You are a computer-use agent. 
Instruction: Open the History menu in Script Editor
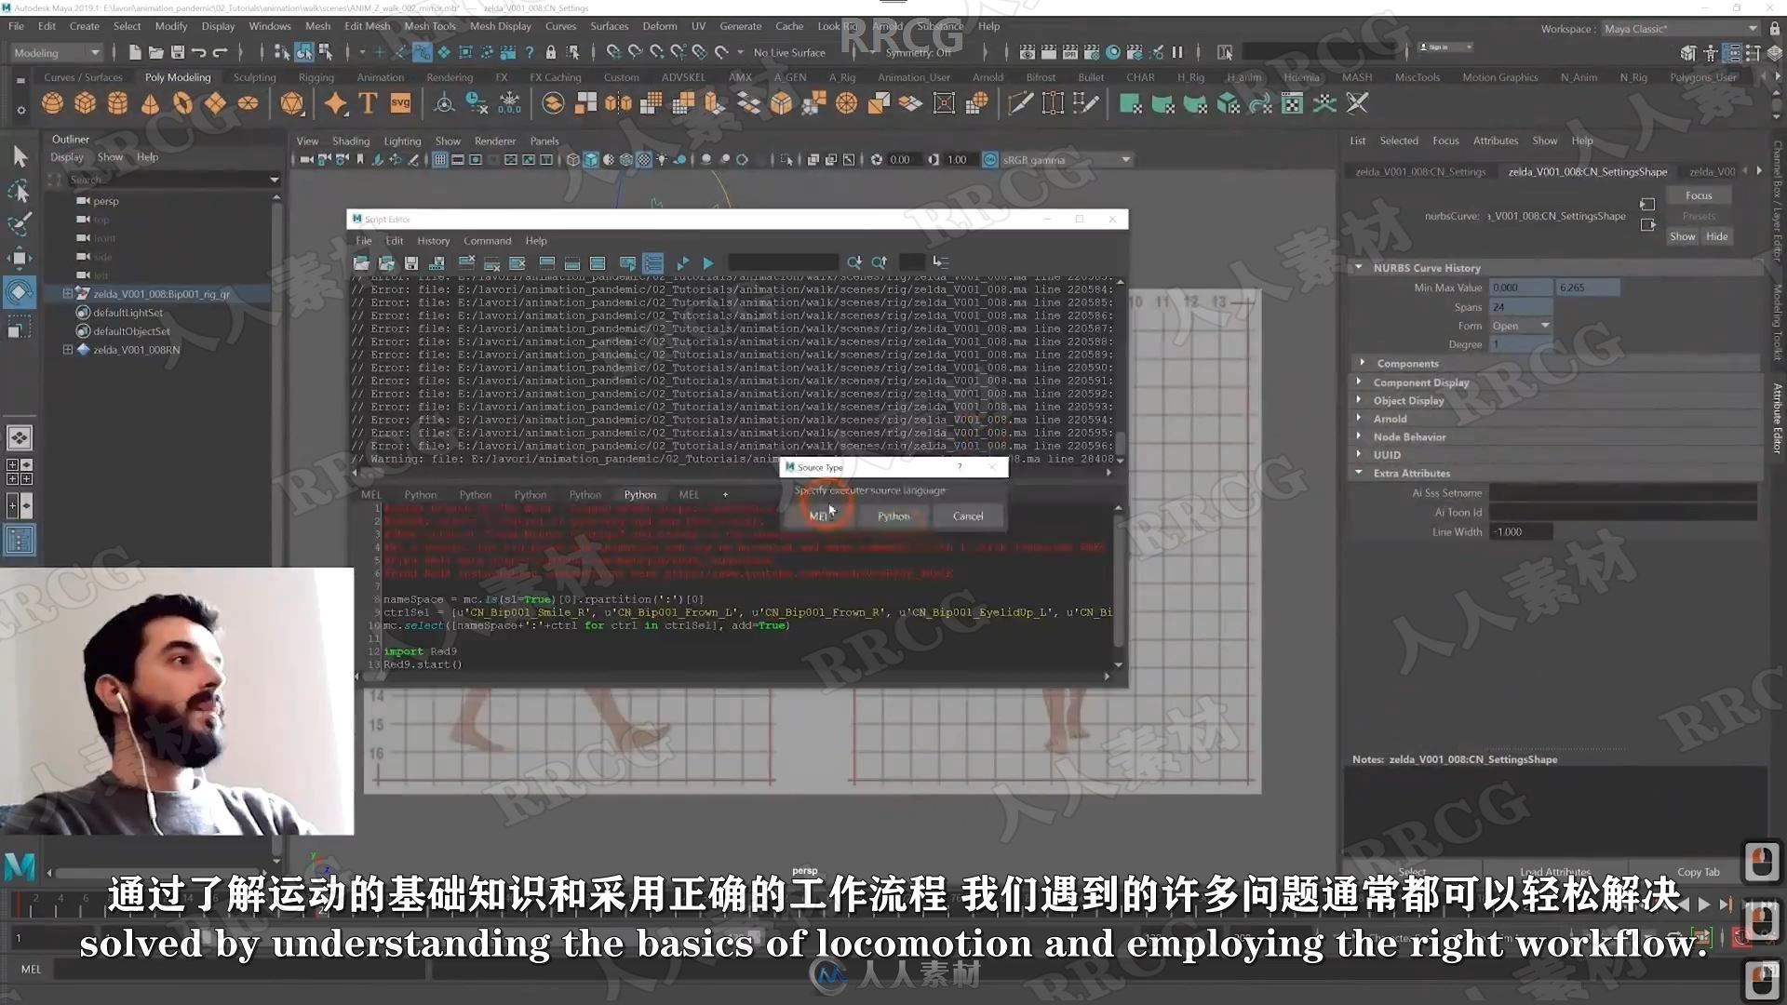(433, 241)
